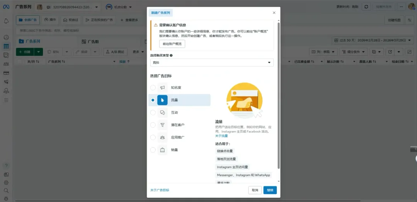Switch to 全部广告 tab
The image size is (417, 202).
click(x=28, y=20)
